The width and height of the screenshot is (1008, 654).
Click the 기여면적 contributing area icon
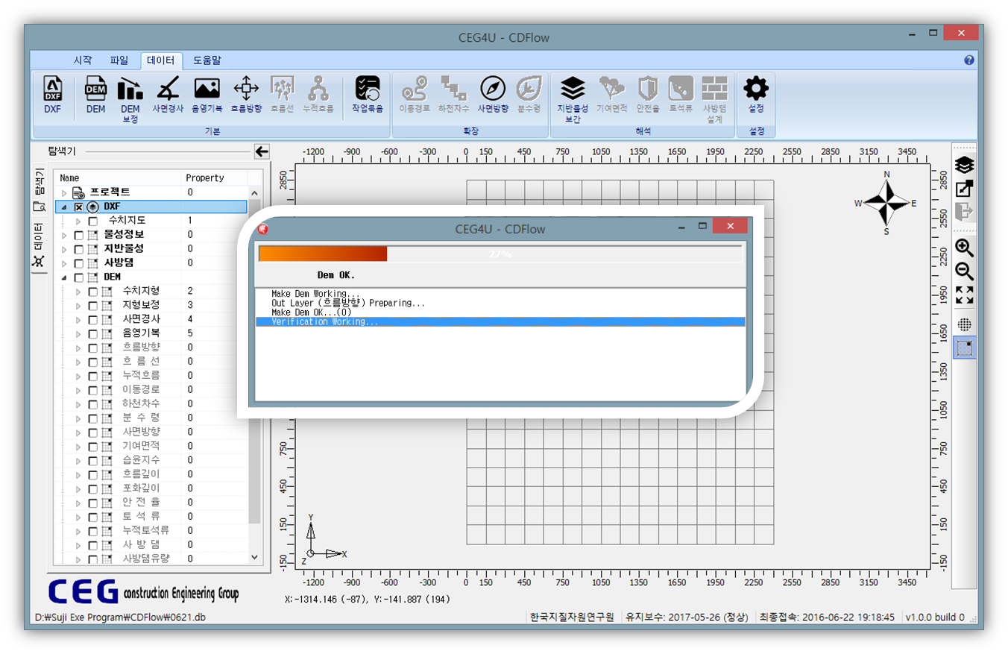point(611,95)
